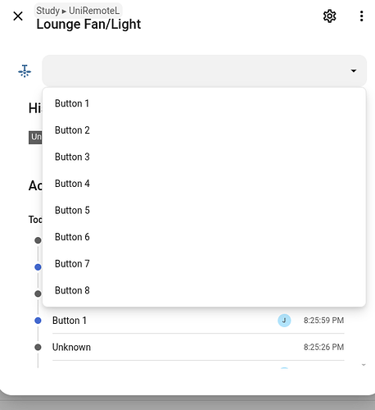Open the Study breadcrumb link
This screenshot has width=375, height=410.
pos(47,11)
